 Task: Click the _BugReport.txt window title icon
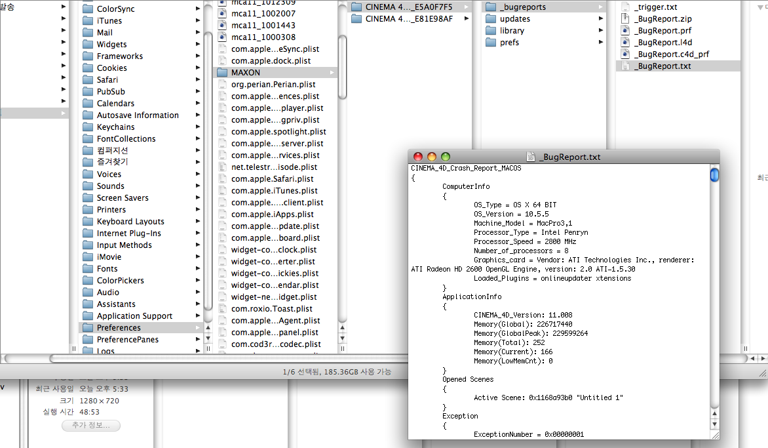coord(531,157)
